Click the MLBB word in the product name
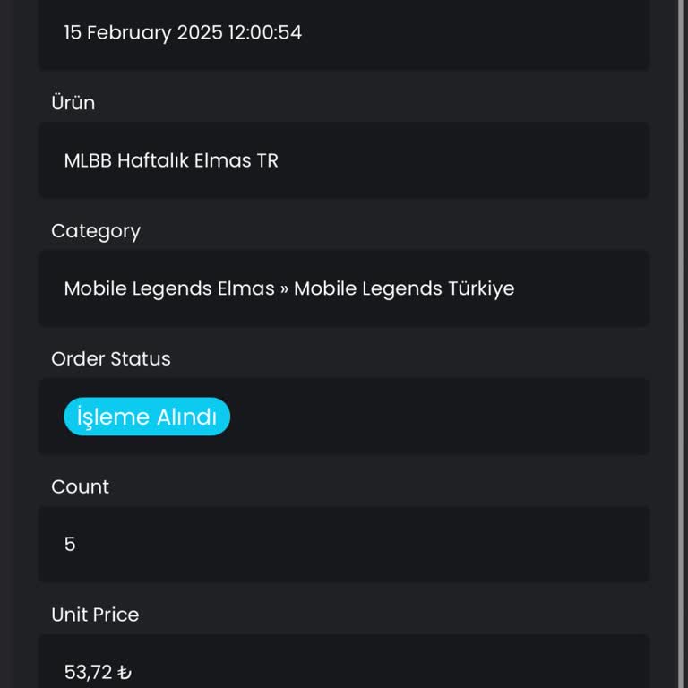 (x=88, y=161)
